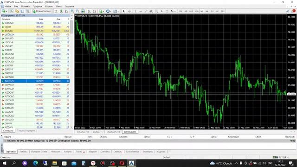The image size is (297, 167).
Task: Open the indicators list icon
Action: [x=101, y=11]
